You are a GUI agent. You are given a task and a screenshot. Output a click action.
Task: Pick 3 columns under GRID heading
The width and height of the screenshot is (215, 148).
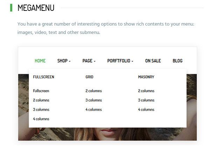(93, 100)
